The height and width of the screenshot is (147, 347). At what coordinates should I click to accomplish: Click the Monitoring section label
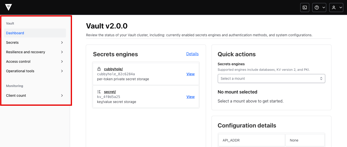click(x=14, y=86)
